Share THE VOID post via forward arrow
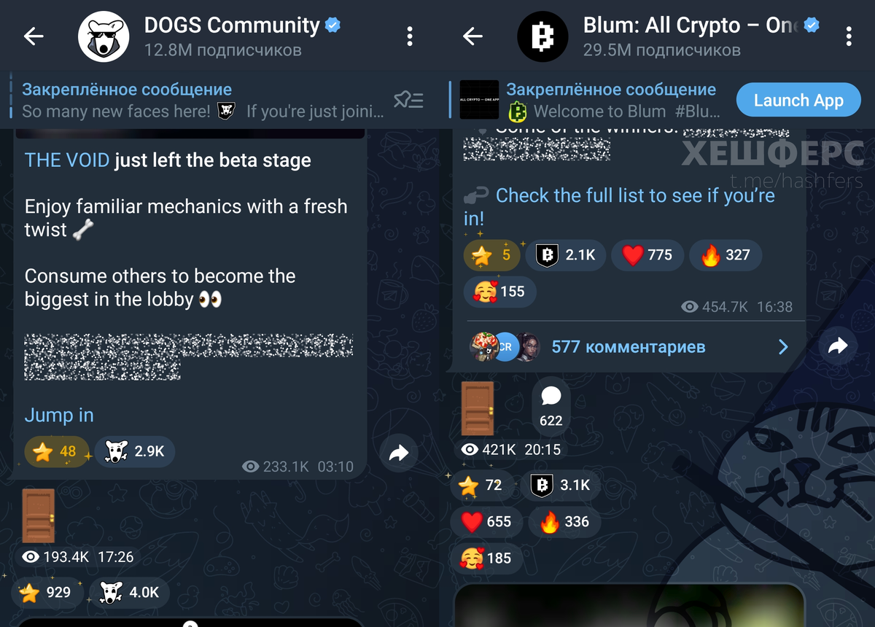This screenshot has width=875, height=627. 399,454
